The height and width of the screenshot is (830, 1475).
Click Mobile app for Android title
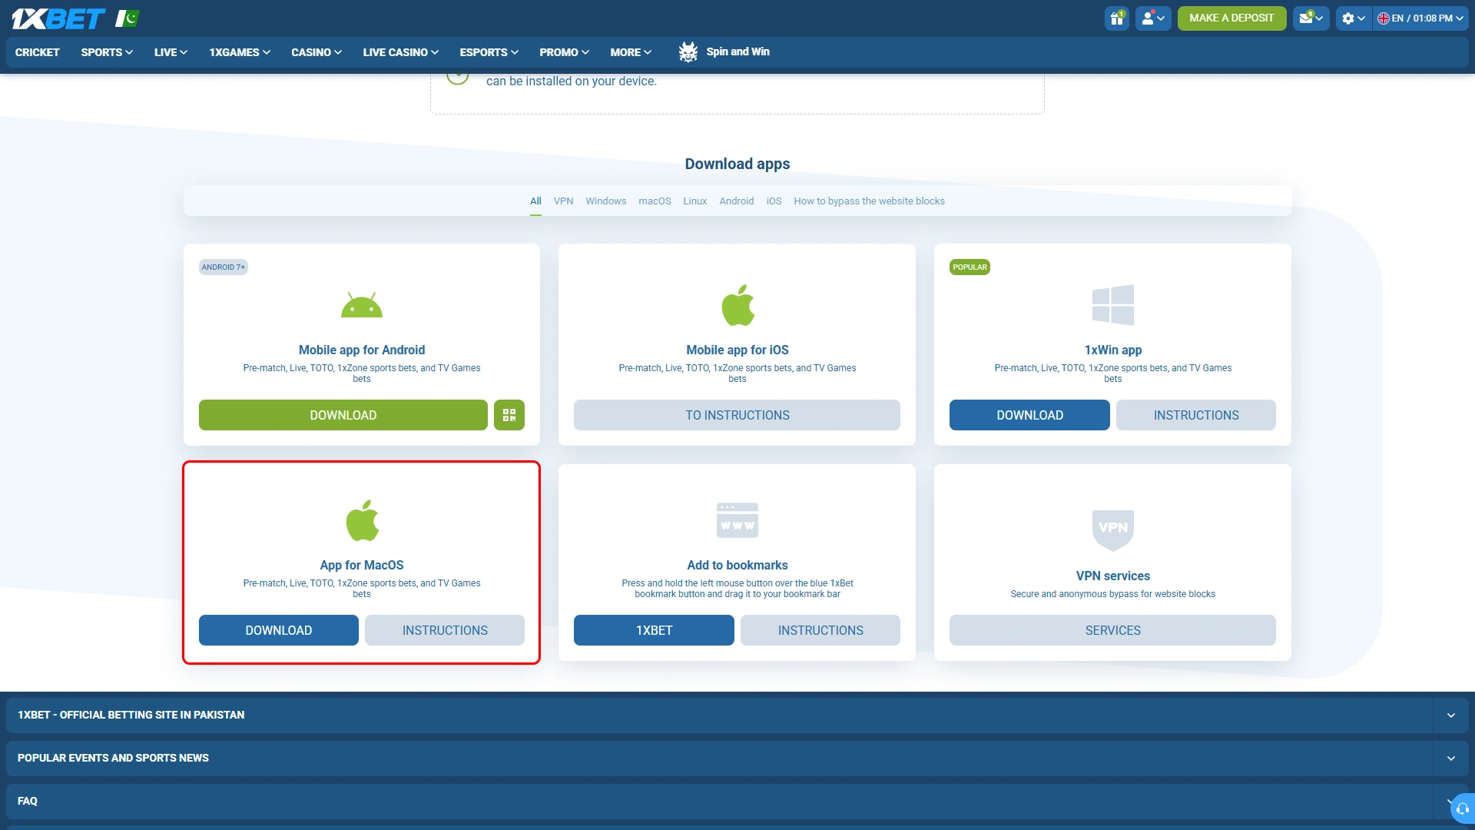click(362, 350)
